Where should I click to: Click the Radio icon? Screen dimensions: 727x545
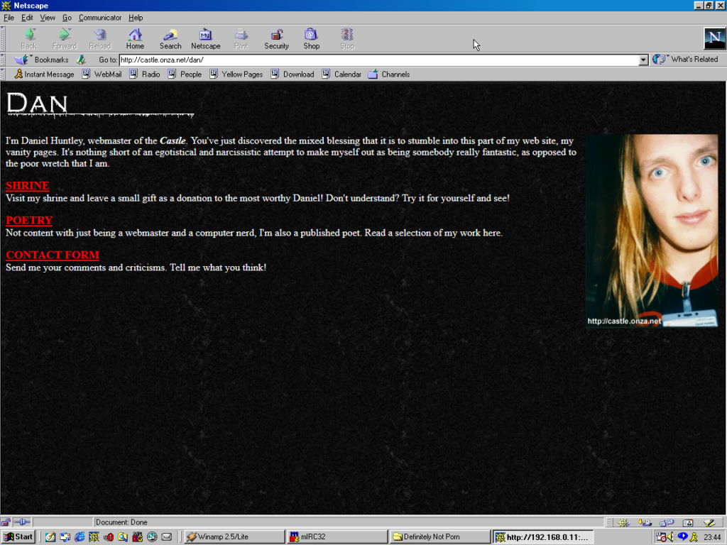145,74
